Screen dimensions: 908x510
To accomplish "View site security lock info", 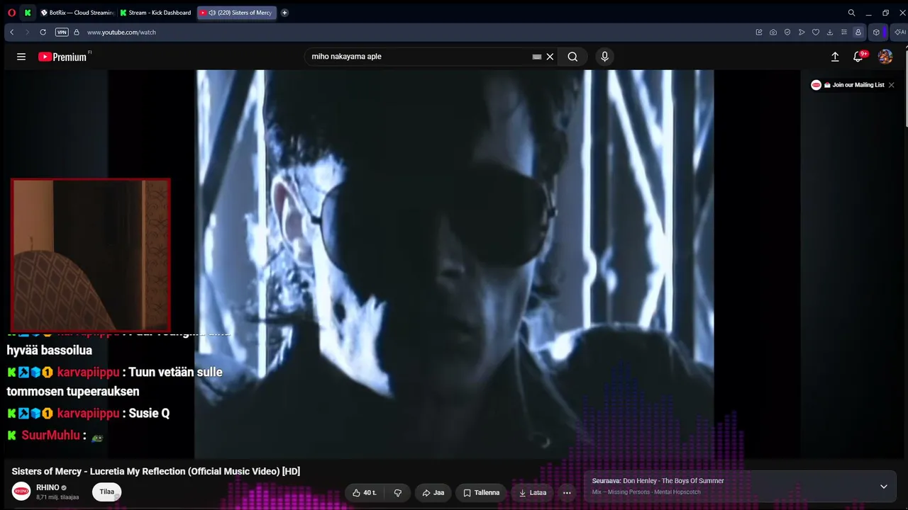I will (77, 32).
